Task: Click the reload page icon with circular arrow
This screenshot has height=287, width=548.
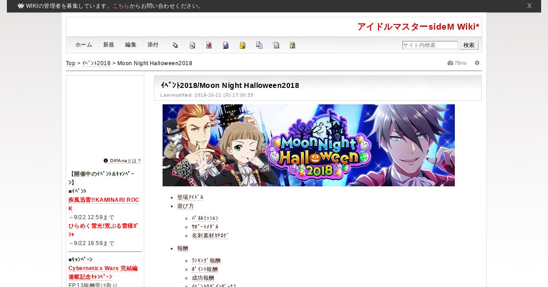Action: tap(192, 45)
